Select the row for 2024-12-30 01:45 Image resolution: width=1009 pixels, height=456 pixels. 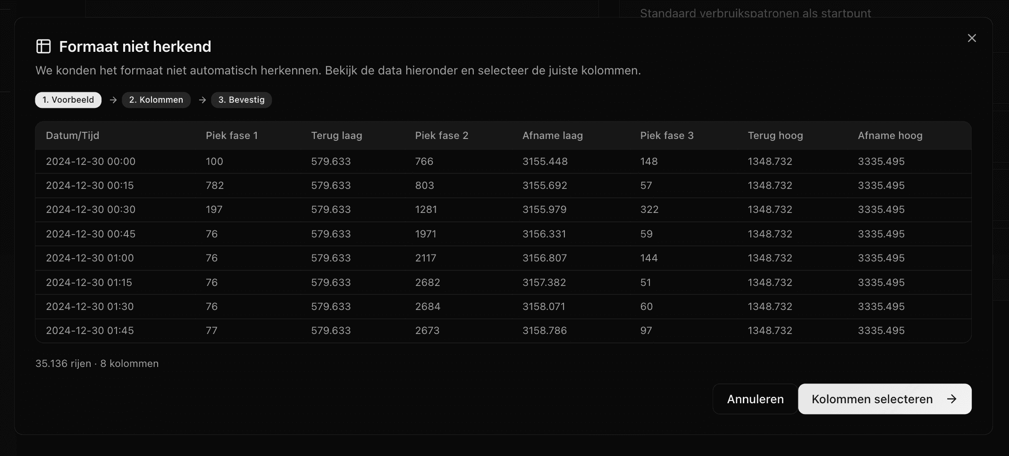283,330
